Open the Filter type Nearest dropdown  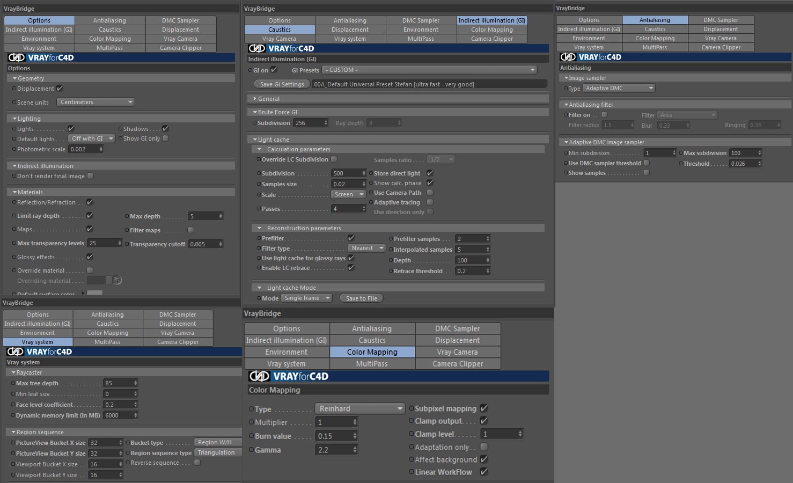point(366,248)
